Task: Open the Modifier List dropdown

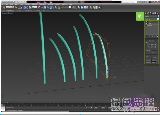Action: pos(158,19)
